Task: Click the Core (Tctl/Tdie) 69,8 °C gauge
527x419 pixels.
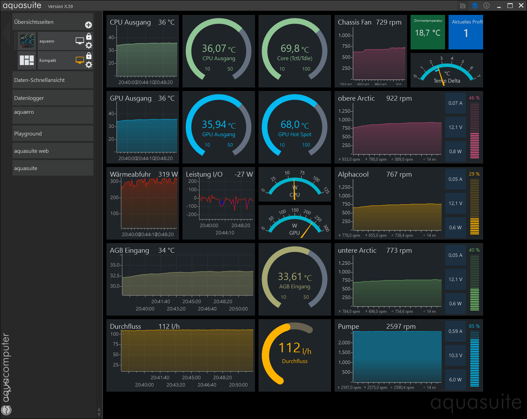Action: [295, 51]
